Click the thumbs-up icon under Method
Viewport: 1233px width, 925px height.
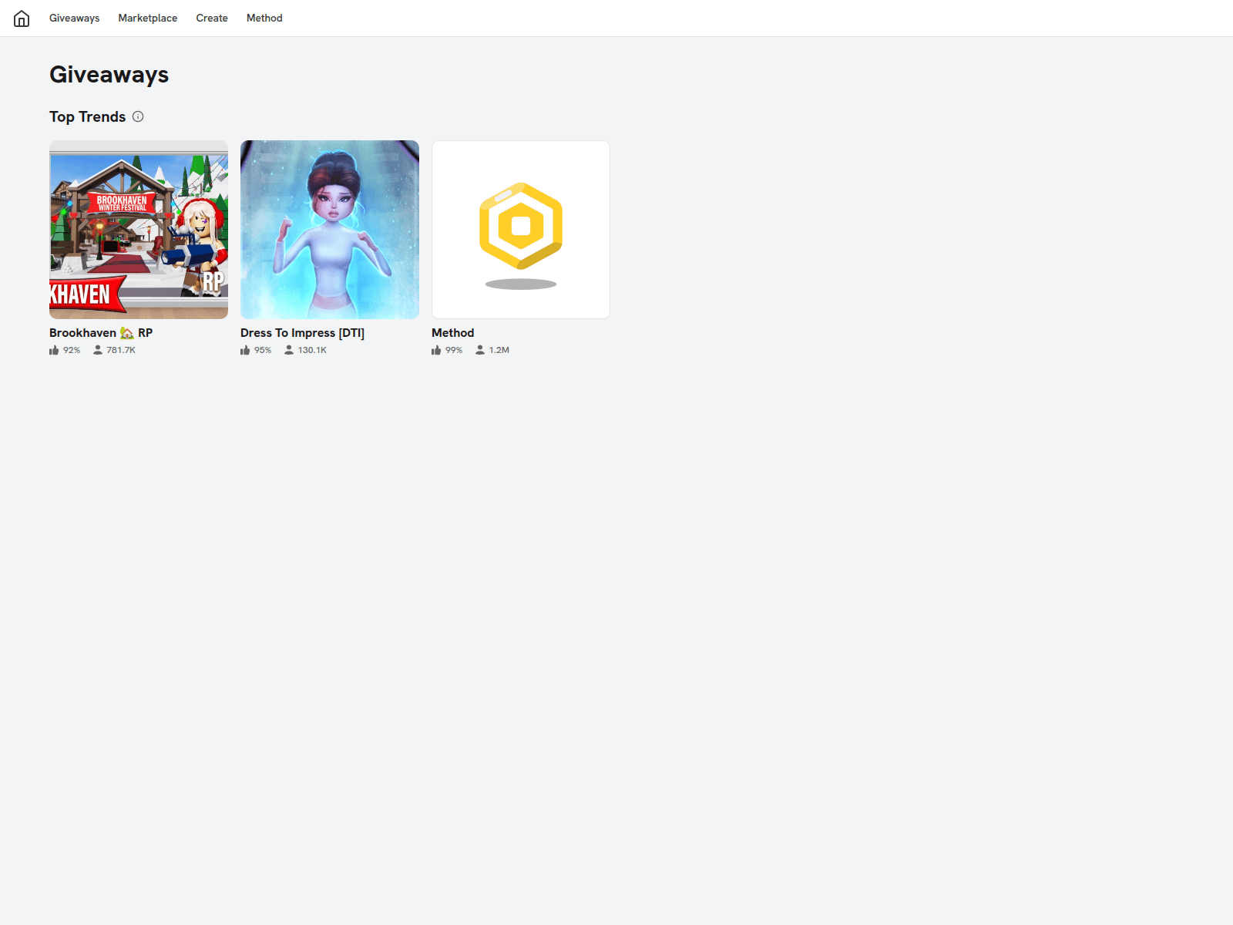pyautogui.click(x=435, y=349)
